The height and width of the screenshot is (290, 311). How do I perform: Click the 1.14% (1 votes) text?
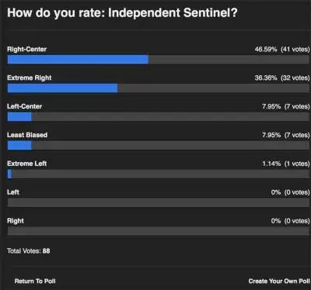pyautogui.click(x=286, y=164)
